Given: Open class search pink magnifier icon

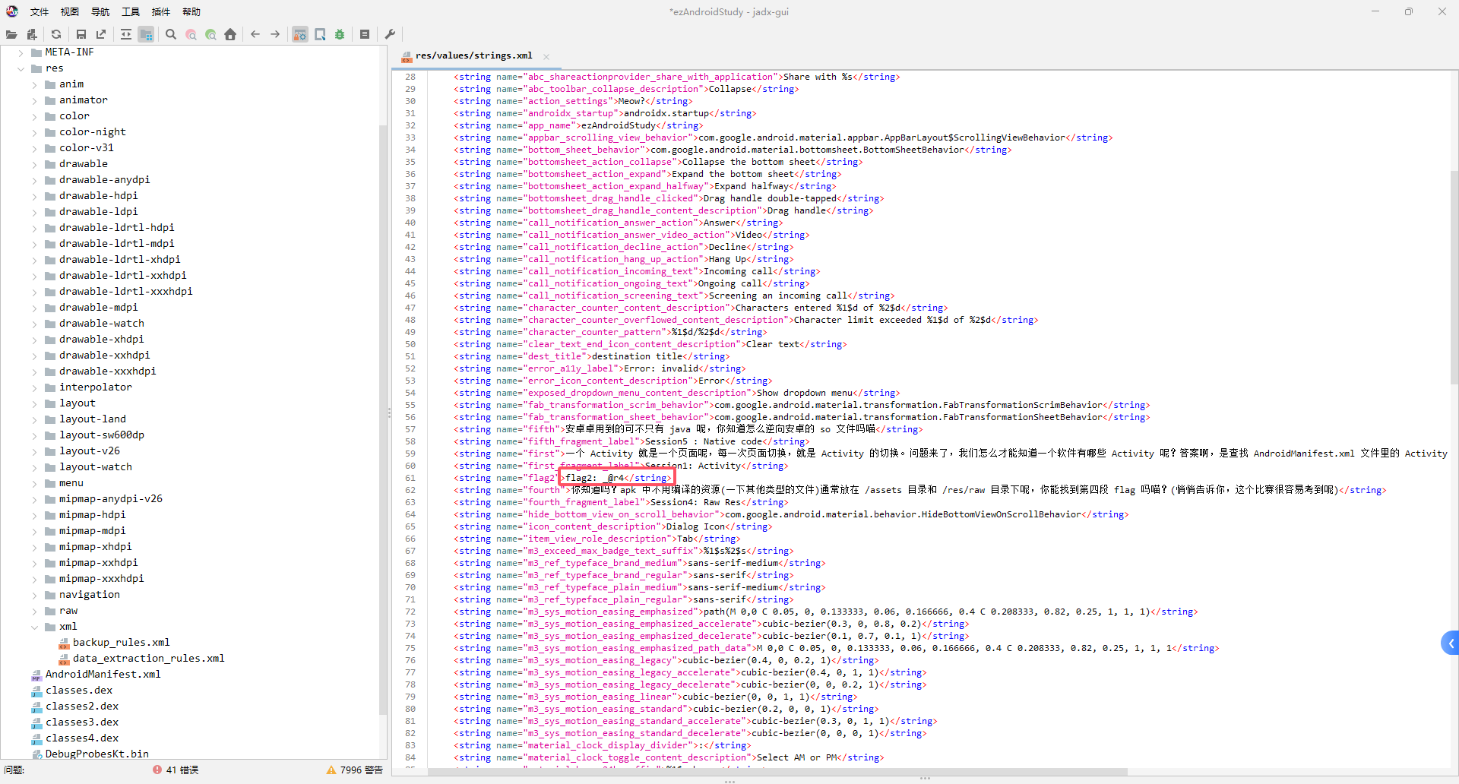Looking at the screenshot, I should click(191, 34).
